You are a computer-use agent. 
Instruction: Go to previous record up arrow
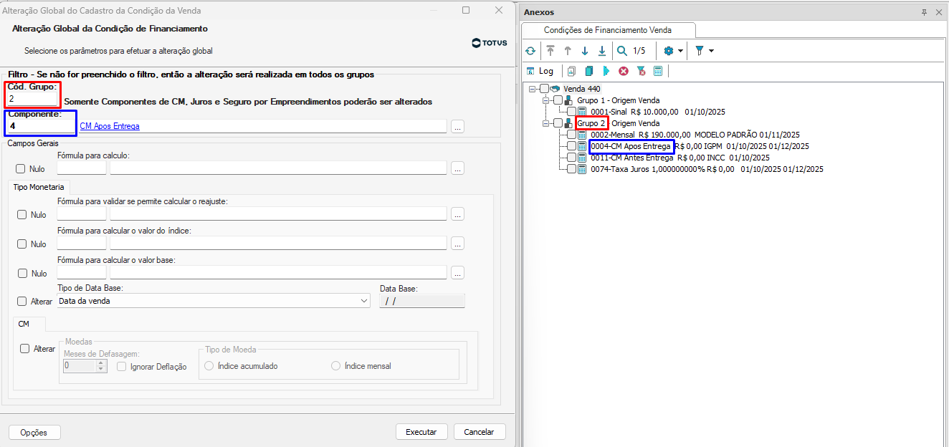point(568,51)
